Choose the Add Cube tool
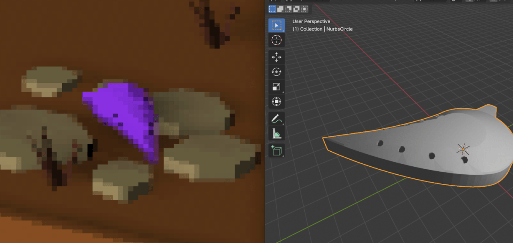This screenshot has width=513, height=243. [x=276, y=150]
